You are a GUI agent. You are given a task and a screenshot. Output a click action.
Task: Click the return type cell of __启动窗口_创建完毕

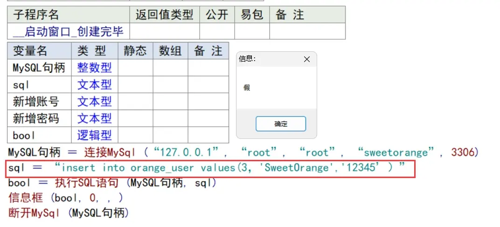(165, 31)
